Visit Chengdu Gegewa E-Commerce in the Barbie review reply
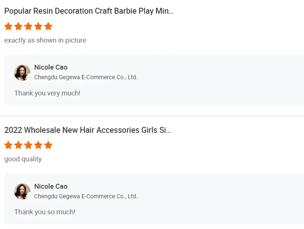304x229 pixels. coord(86,77)
